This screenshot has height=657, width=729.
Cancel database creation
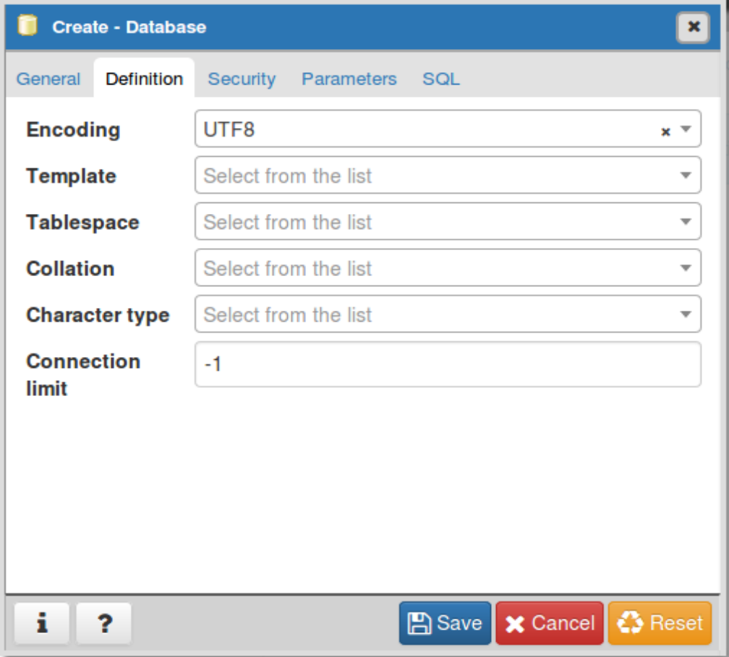coord(550,623)
